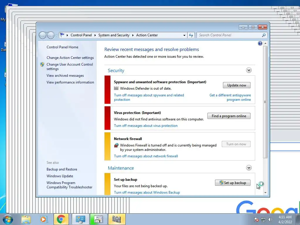The height and width of the screenshot is (225, 300).
Task: Select Action Center breadcrumb
Action: coord(147,35)
